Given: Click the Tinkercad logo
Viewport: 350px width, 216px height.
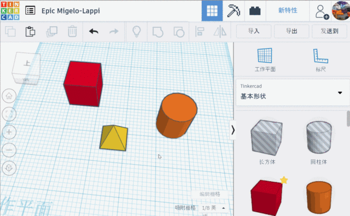Looking at the screenshot, I should 10,11.
